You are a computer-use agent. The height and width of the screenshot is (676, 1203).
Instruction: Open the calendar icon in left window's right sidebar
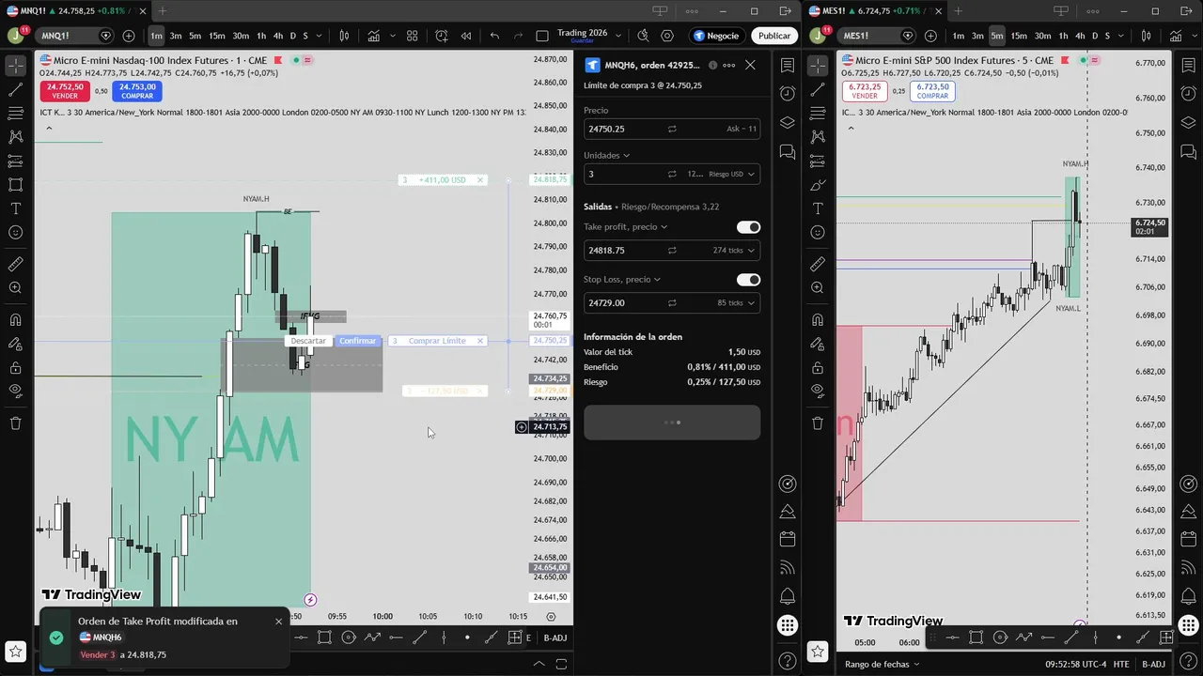788,539
